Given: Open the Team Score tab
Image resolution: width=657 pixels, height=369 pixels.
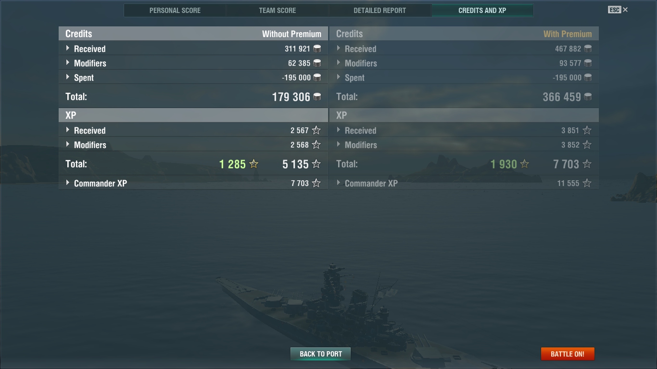Looking at the screenshot, I should pos(278,10).
